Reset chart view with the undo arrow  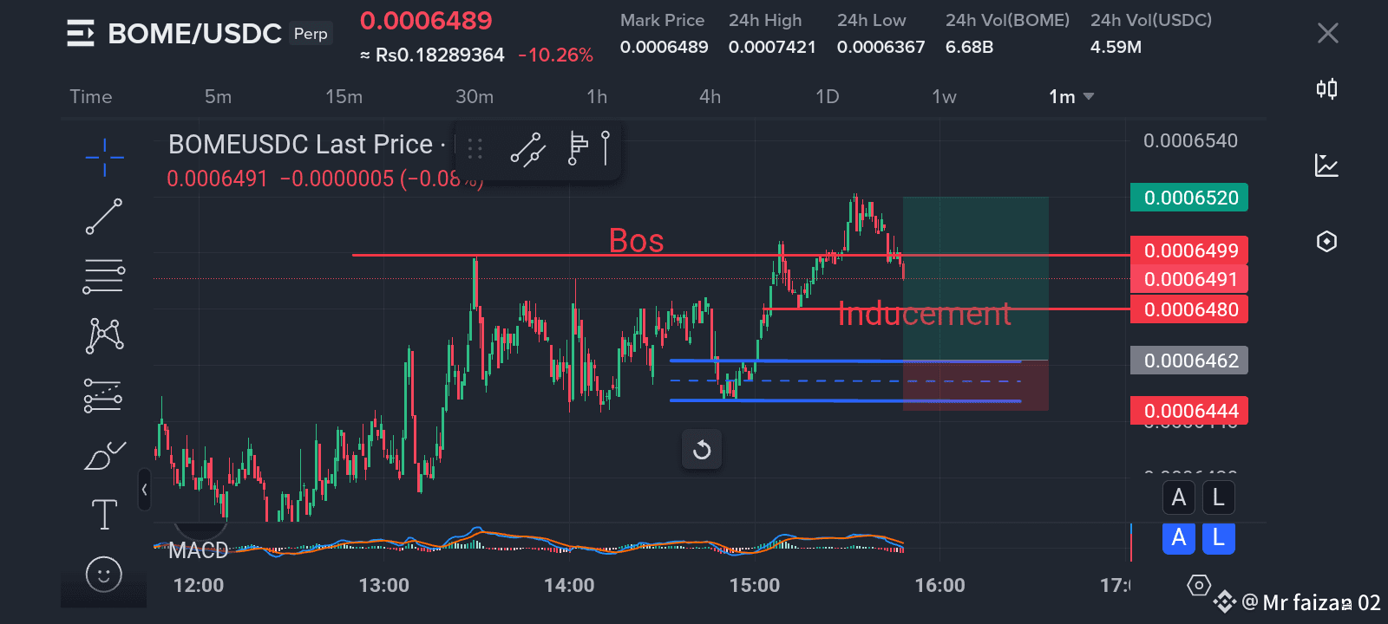tap(702, 450)
